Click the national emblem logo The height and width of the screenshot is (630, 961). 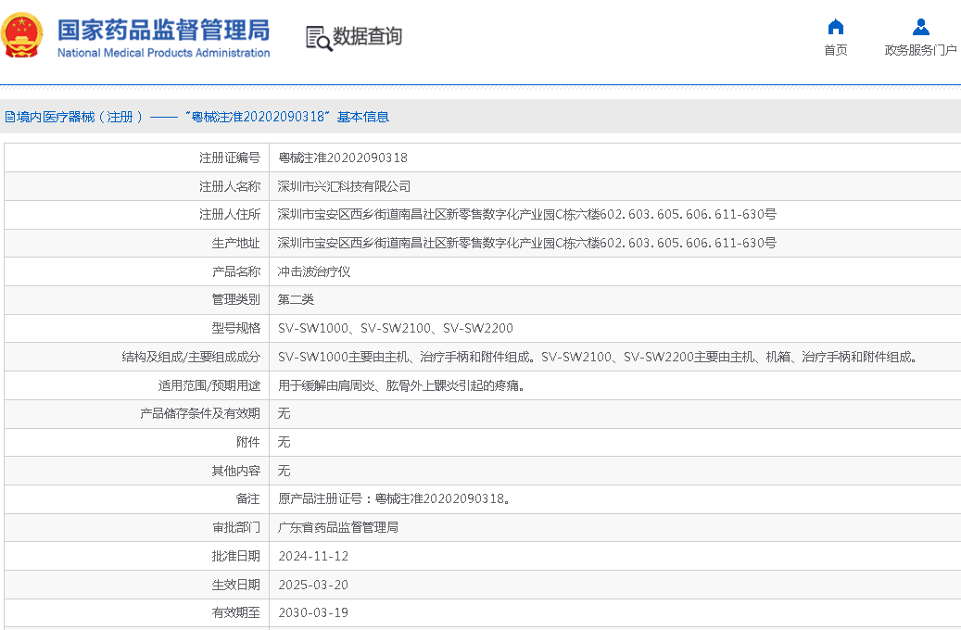tap(21, 36)
